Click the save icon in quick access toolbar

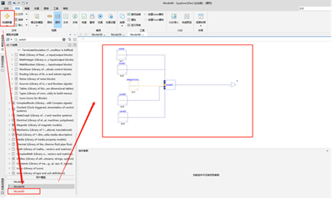click(10, 3)
